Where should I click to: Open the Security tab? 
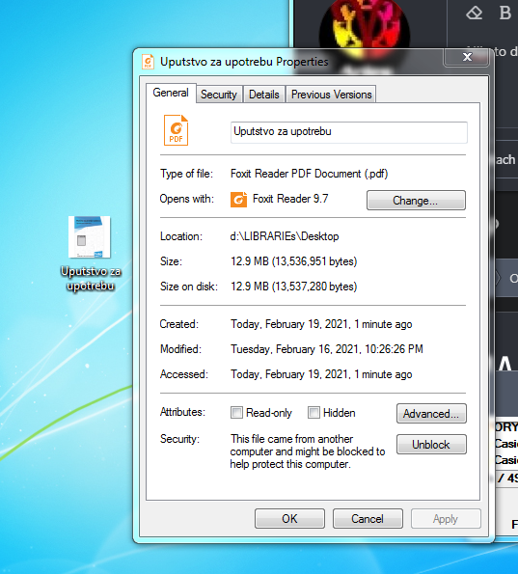point(219,95)
